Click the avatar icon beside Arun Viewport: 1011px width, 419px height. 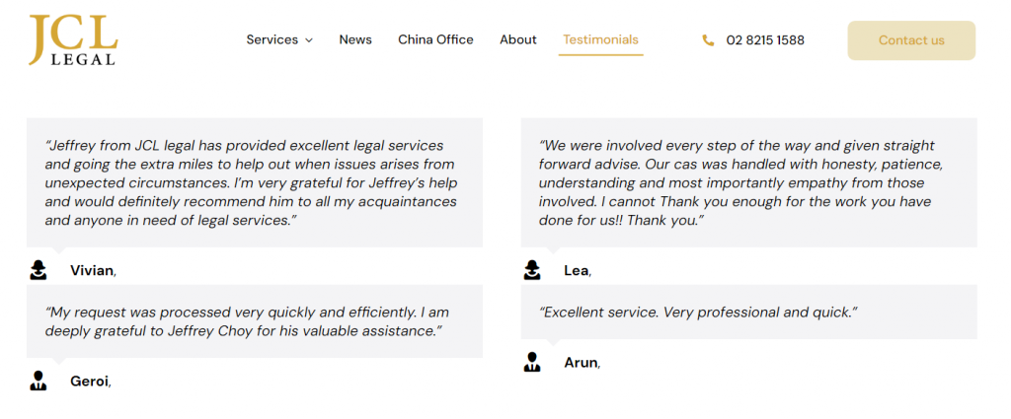532,362
